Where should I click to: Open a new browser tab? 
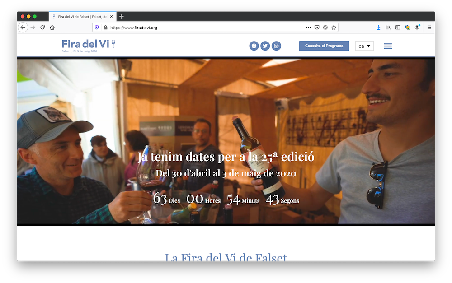pyautogui.click(x=122, y=17)
